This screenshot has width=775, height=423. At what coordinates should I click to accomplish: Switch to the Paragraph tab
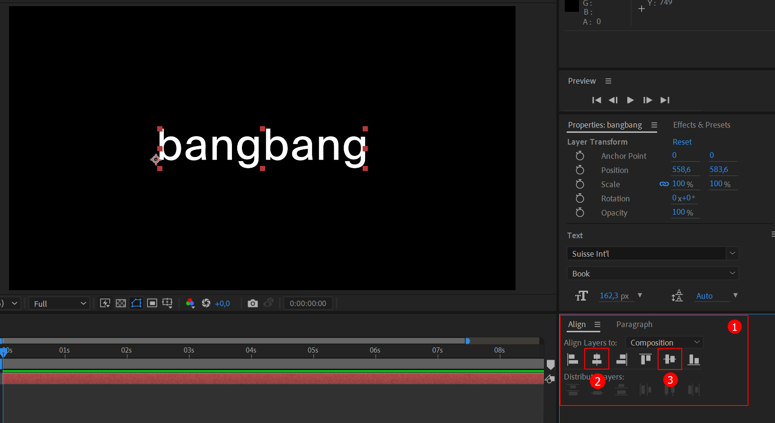pos(634,324)
